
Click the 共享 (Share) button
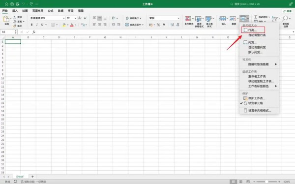coord(288,11)
